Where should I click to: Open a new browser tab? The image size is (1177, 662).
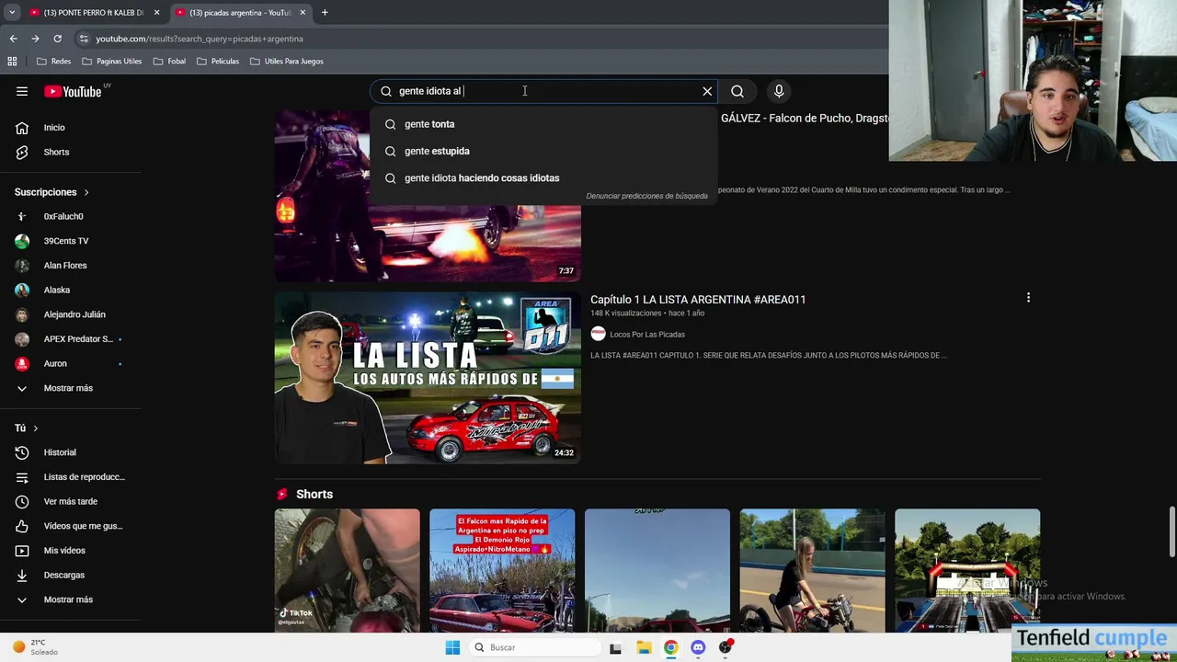325,13
